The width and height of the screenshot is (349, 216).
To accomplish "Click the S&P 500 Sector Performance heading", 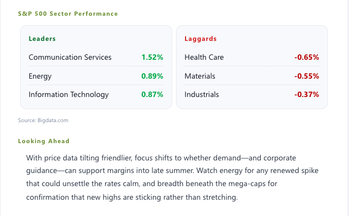I will pyautogui.click(x=68, y=14).
